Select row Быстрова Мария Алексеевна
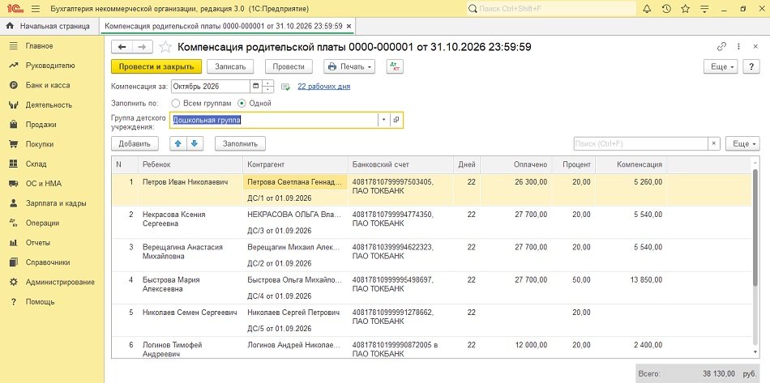This screenshot has width=770, height=383. coord(431,287)
